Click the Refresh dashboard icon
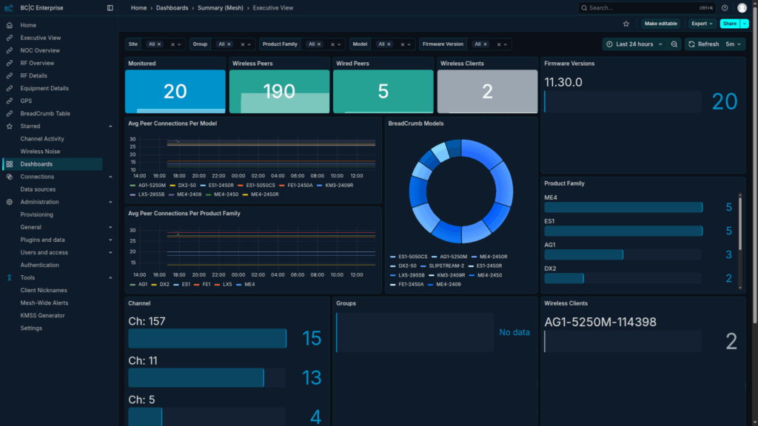 click(691, 44)
